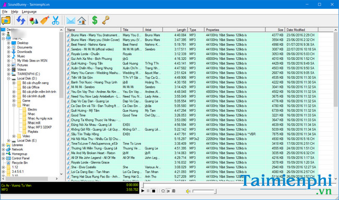
Task: Open the folder browse toolbar icon
Action: pos(6,20)
